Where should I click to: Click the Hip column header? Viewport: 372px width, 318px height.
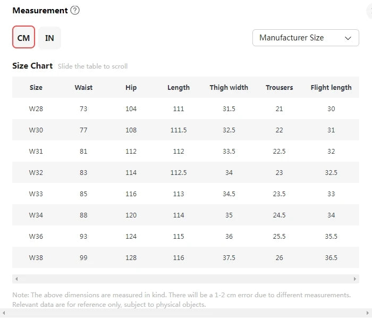click(131, 87)
